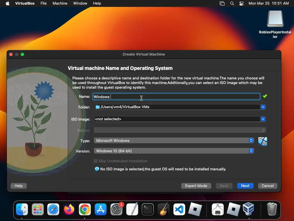Viewport: 294px width, 221px height.
Task: Open the Machine menu
Action: (60, 3)
